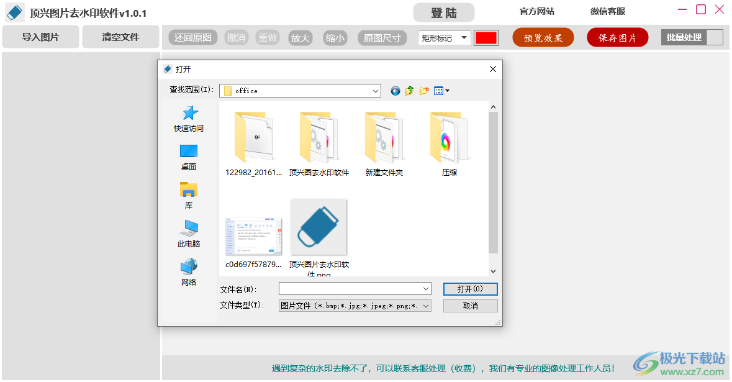Viewport: 732px width, 382px height.
Task: Select Network (网络) in places sidebar
Action: coord(189,273)
